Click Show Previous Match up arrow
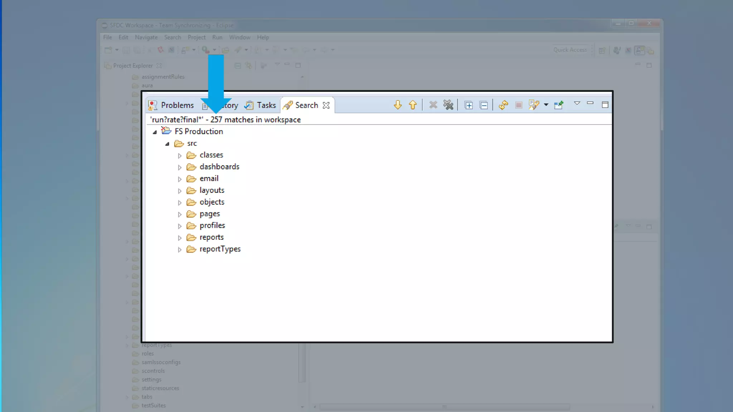Screen dimensions: 733x412 (413, 105)
